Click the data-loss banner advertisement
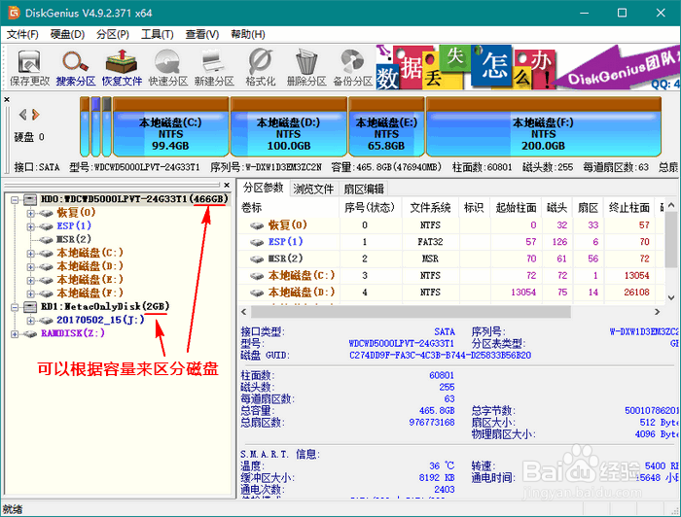 pos(527,67)
